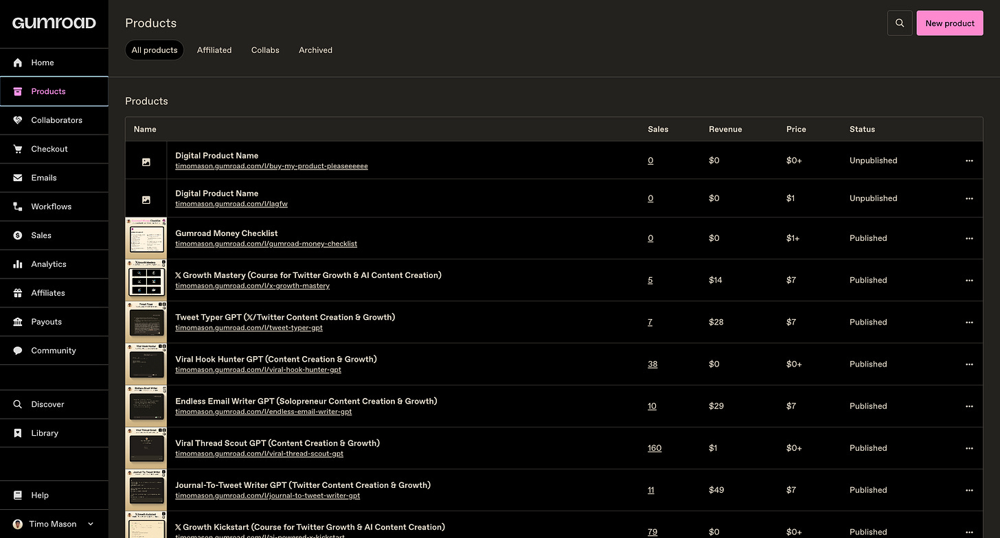The height and width of the screenshot is (538, 1000).
Task: Click the Status column header
Action: pos(862,129)
